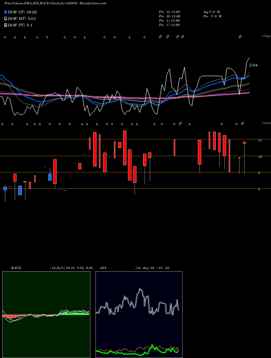Click the 'Pre O: 11.00' value
This screenshot has width=271, height=358.
(170, 12)
